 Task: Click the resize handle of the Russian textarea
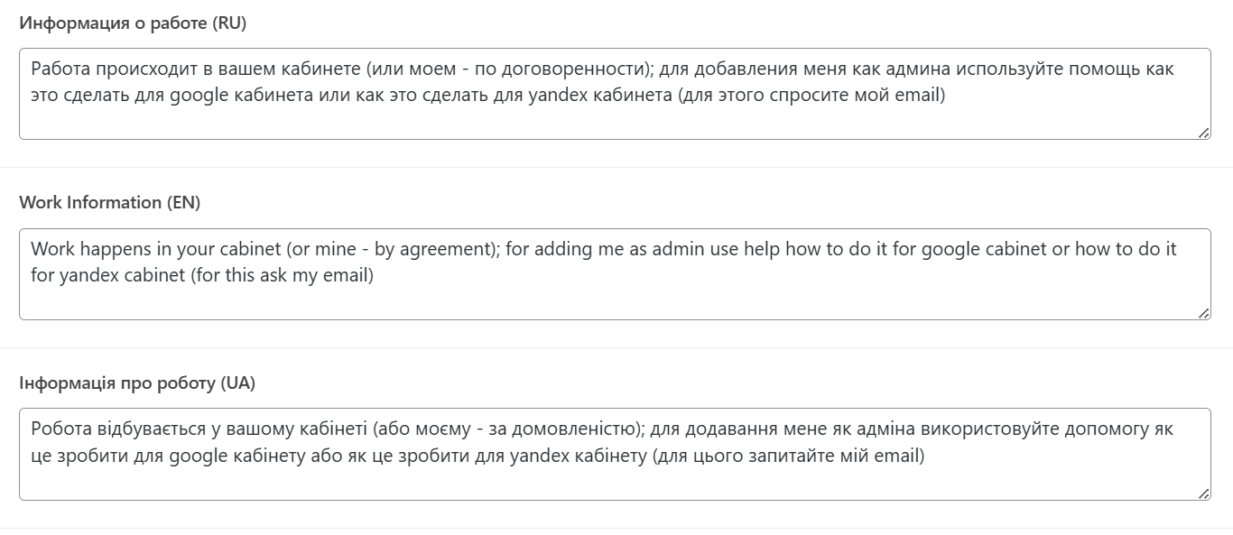[x=1204, y=134]
